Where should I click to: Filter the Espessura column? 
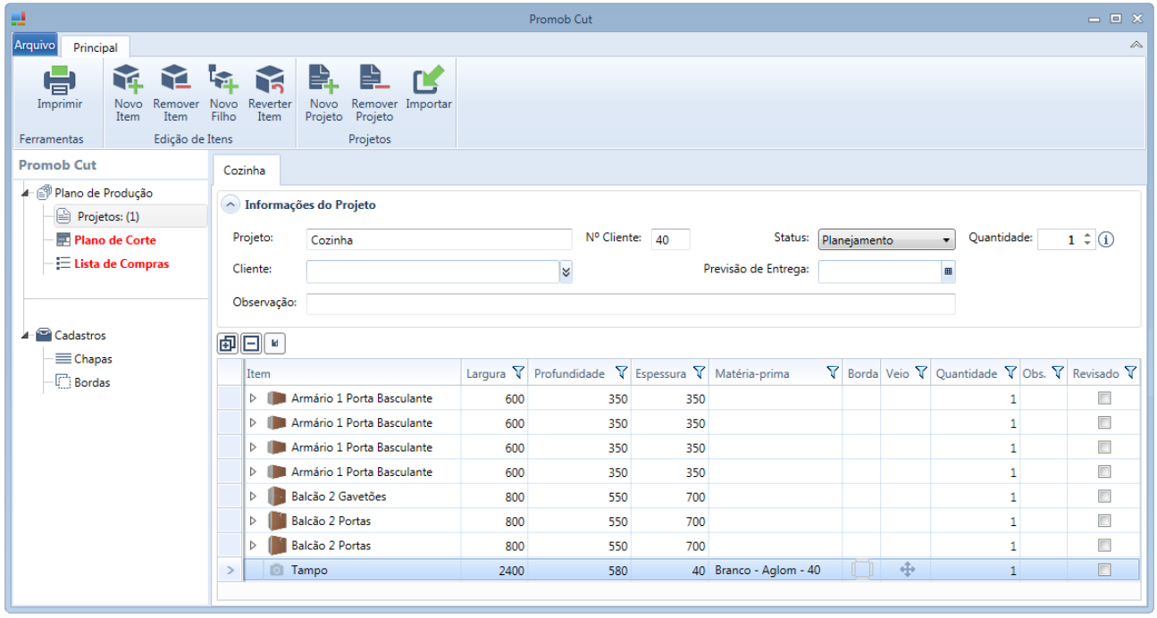(x=699, y=373)
